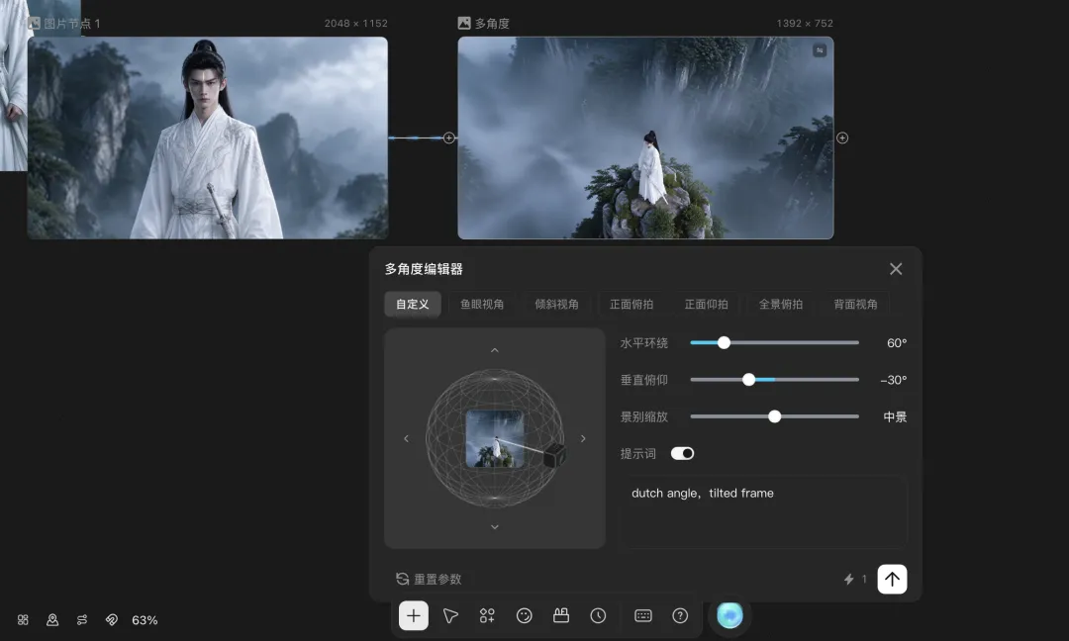
Task: Open the components grid-plus tool
Action: (487, 616)
